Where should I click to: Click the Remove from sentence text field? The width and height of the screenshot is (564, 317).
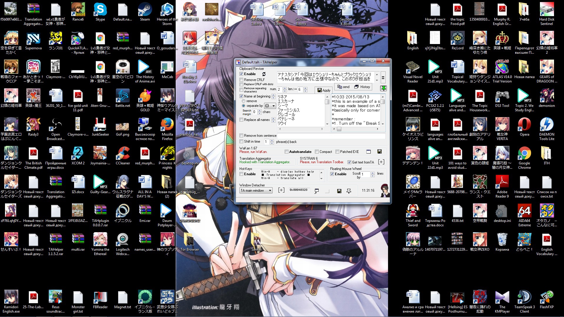331,136
